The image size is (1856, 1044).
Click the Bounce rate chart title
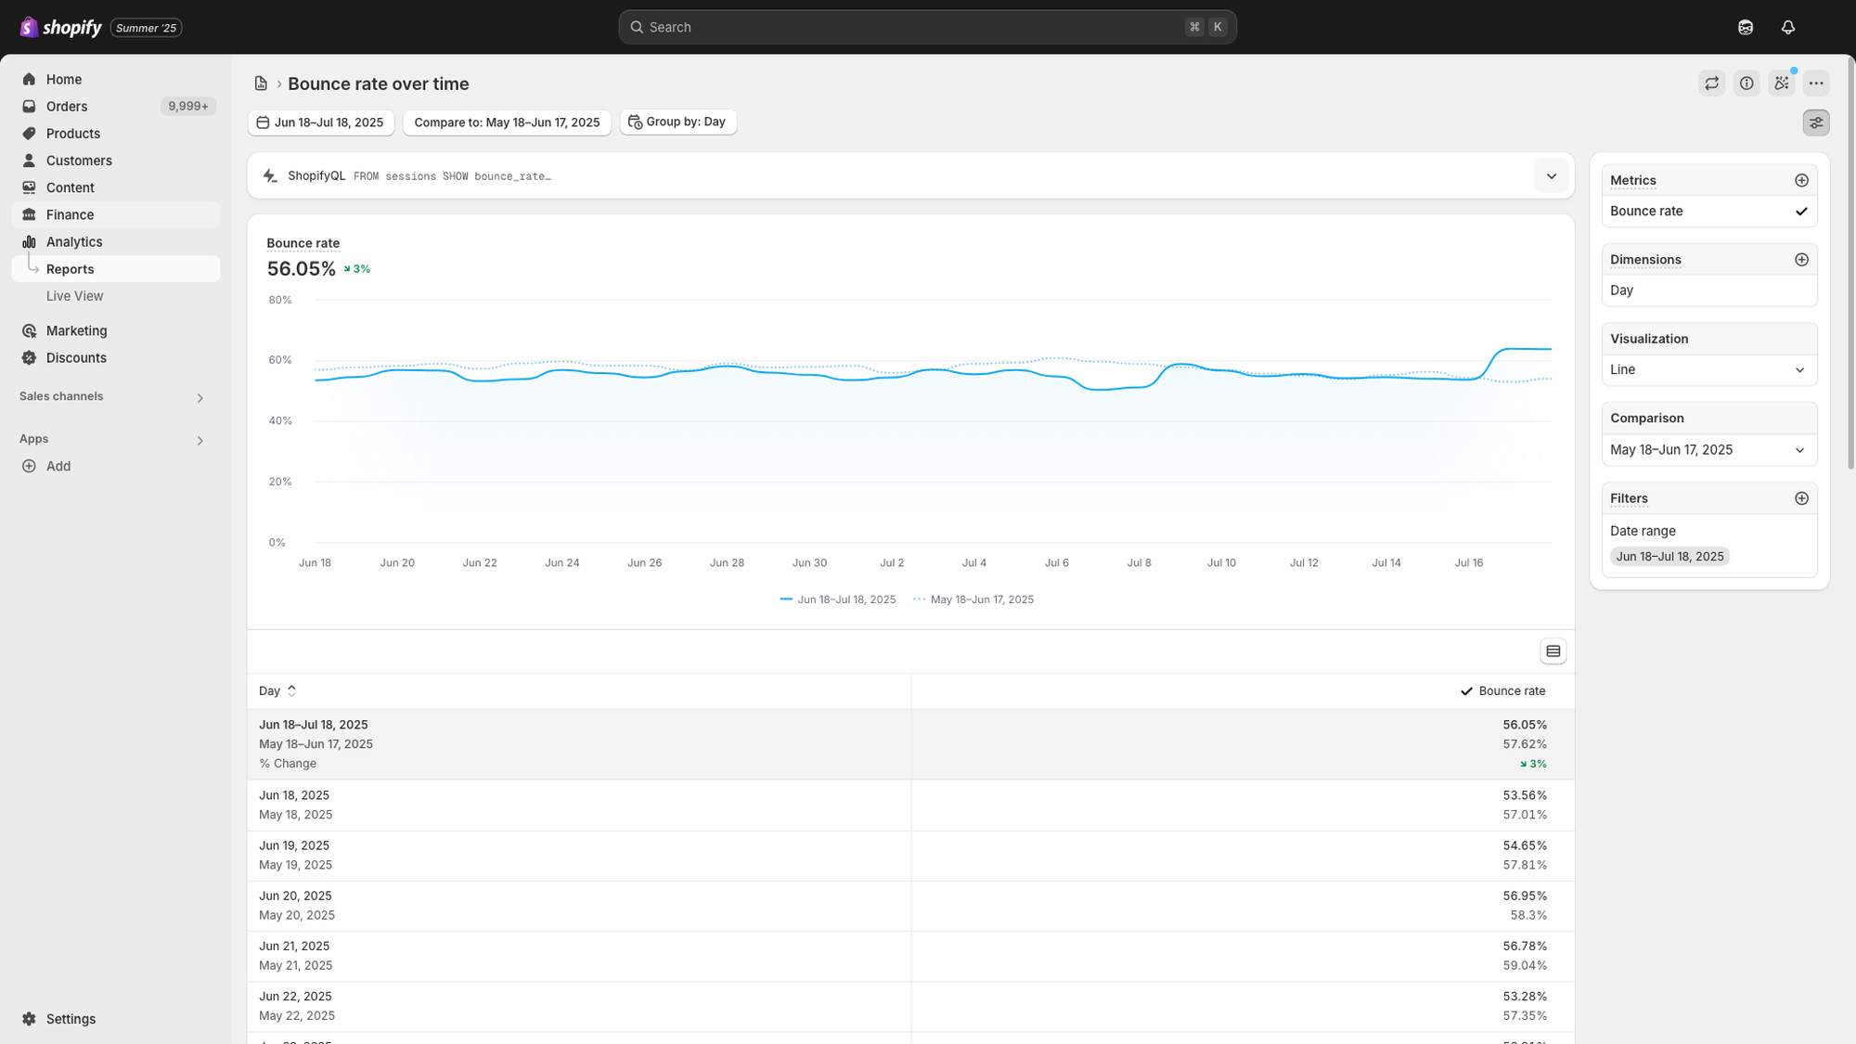(x=303, y=243)
